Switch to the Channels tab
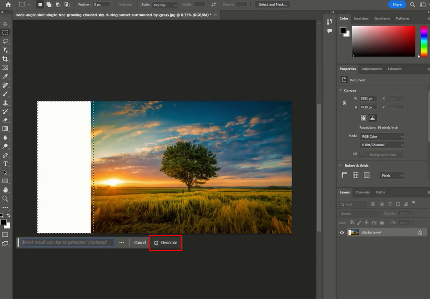The image size is (430, 299). [x=362, y=192]
